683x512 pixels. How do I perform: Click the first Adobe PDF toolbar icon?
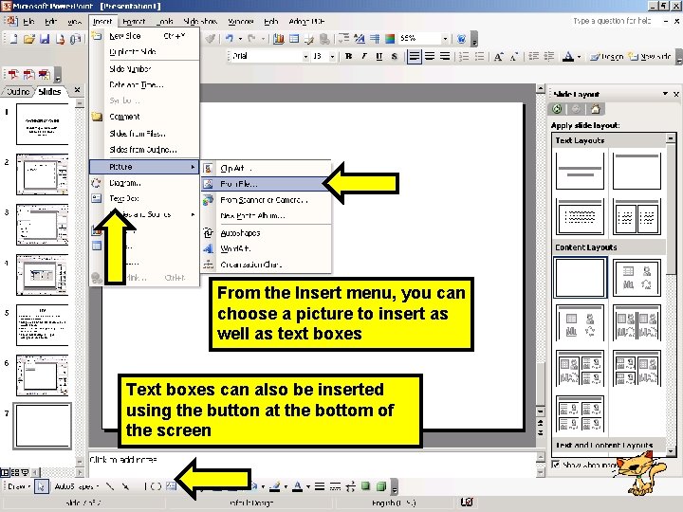pos(13,75)
